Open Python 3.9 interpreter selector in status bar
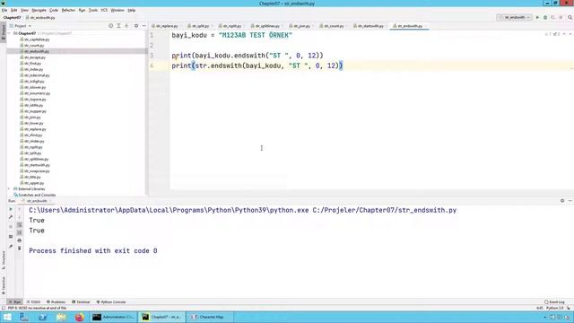 pos(554,308)
